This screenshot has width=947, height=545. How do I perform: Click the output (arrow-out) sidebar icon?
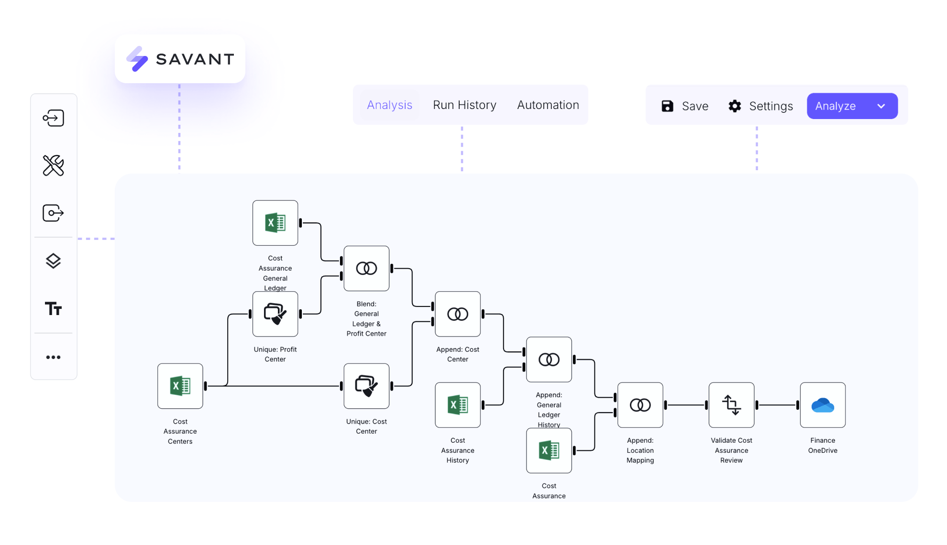coord(53,213)
